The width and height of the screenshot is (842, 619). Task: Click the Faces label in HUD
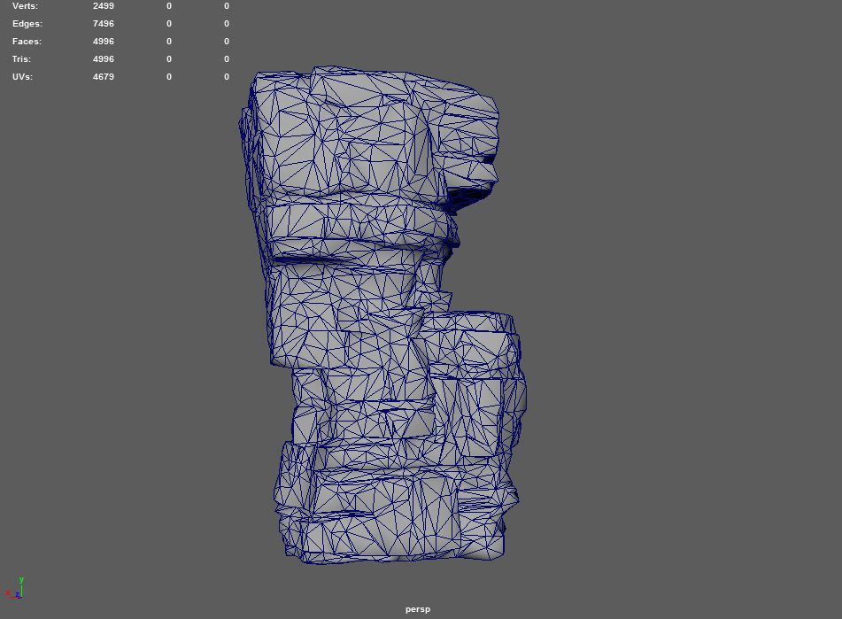(27, 42)
